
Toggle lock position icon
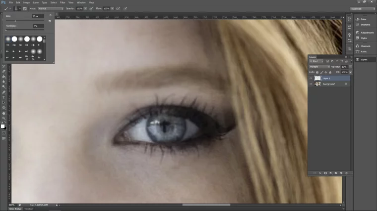pos(326,72)
